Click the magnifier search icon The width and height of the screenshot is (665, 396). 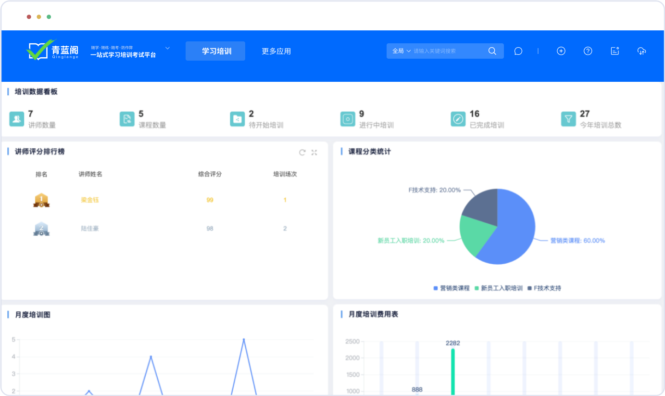point(492,51)
